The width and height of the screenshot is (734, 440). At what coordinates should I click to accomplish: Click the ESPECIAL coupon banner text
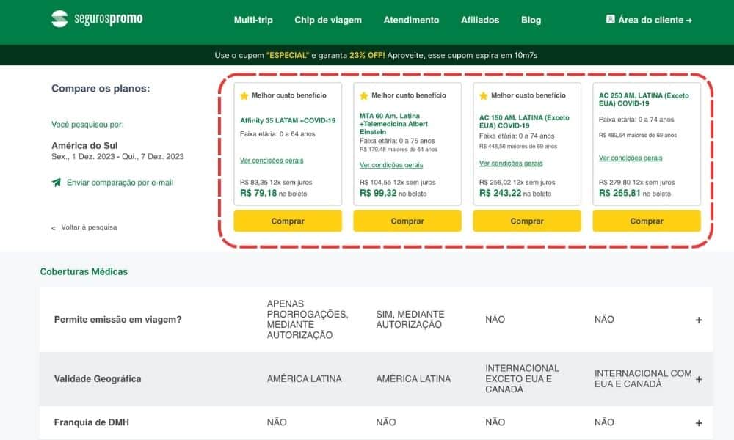click(376, 55)
